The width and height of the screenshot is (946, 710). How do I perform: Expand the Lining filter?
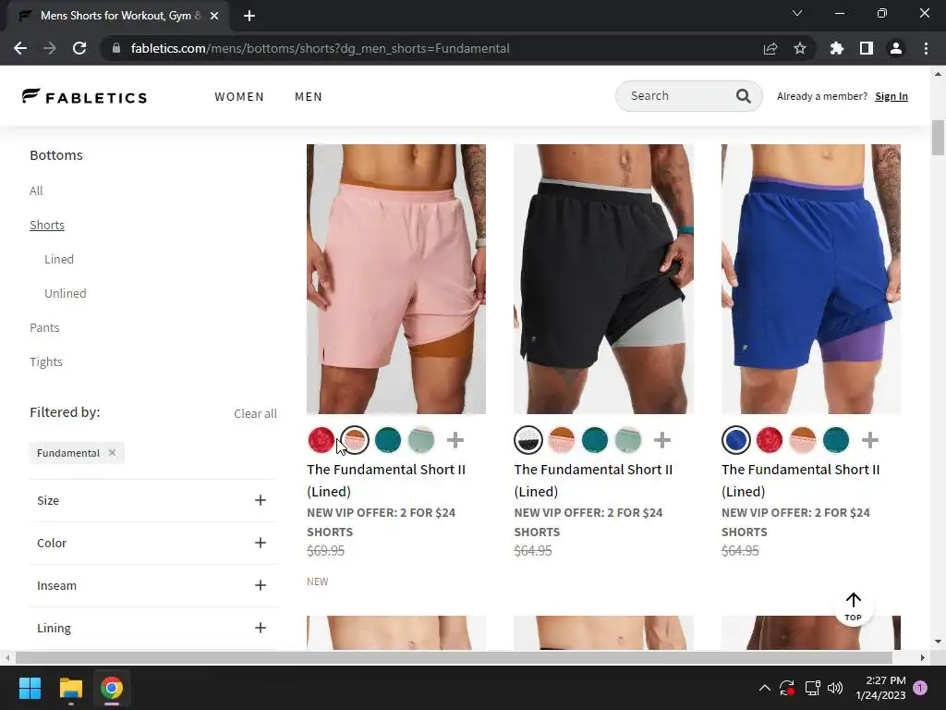(x=153, y=628)
